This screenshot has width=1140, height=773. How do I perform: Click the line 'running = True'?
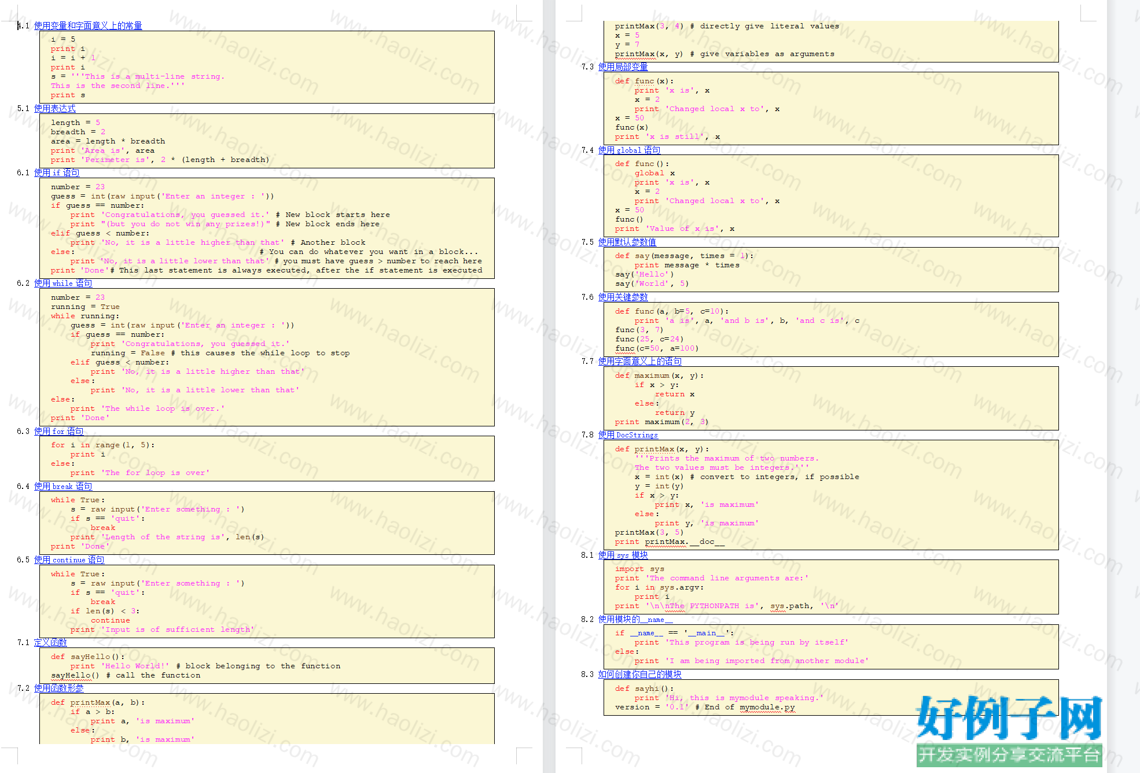[x=85, y=307]
